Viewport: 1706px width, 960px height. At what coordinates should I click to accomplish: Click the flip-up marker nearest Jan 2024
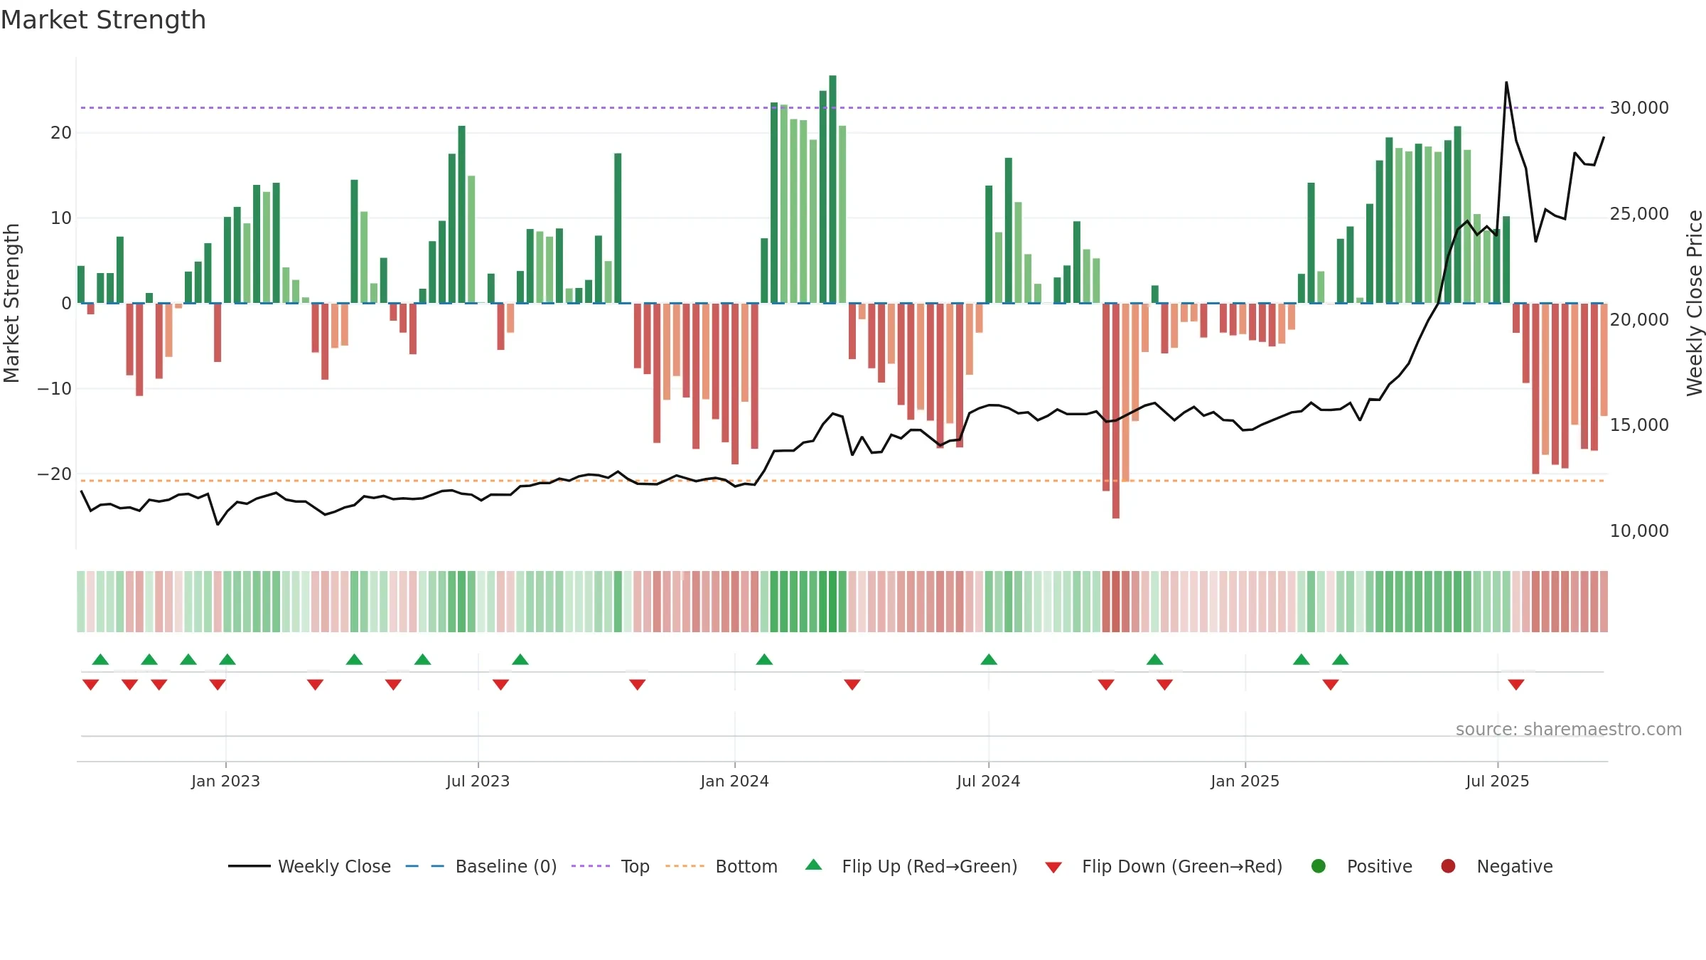pyautogui.click(x=764, y=659)
